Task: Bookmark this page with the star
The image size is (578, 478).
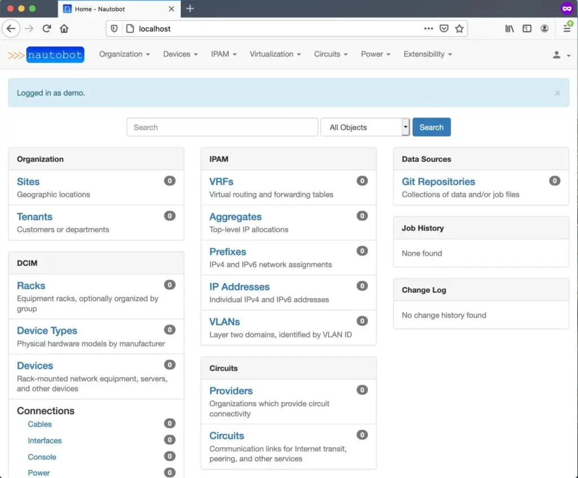Action: click(459, 28)
